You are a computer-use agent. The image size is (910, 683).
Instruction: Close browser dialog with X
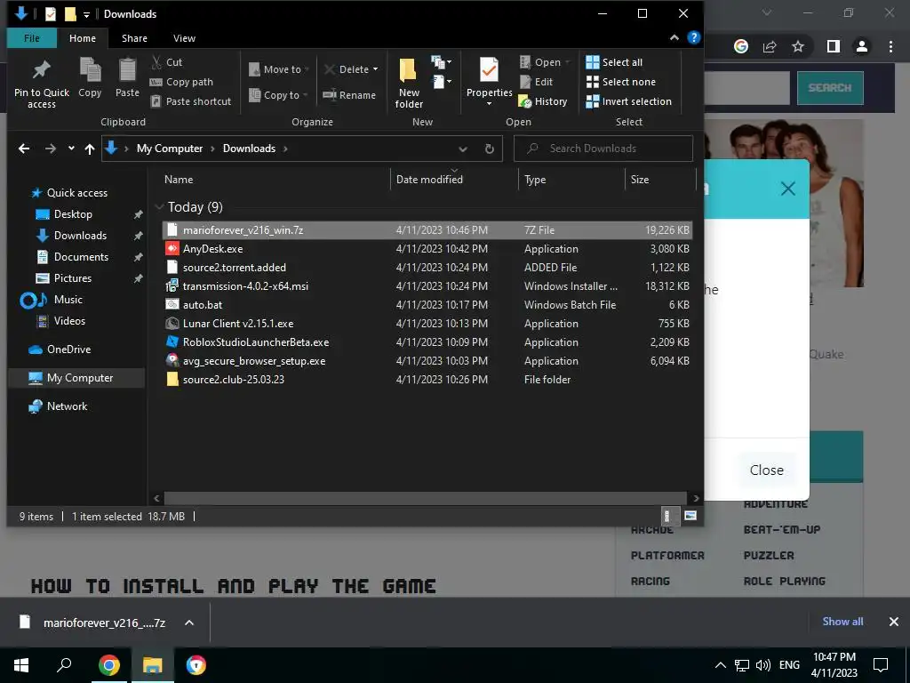coord(787,189)
